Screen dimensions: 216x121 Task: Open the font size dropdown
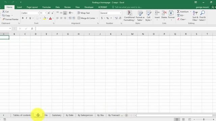[46, 13]
